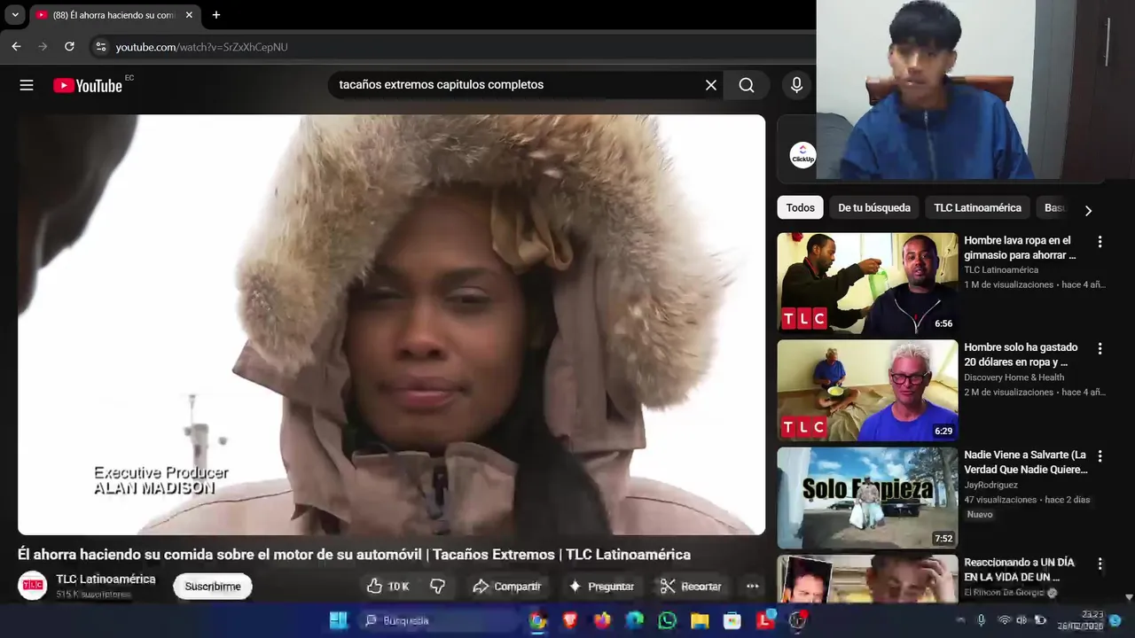Select the TLC Latinoamérica filter chip
Viewport: 1135px width, 638px height.
pos(977,207)
